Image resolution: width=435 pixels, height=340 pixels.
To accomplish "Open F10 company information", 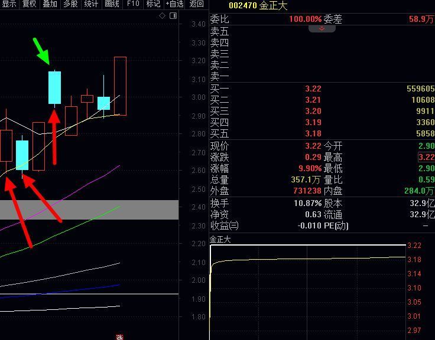I will coord(133,4).
